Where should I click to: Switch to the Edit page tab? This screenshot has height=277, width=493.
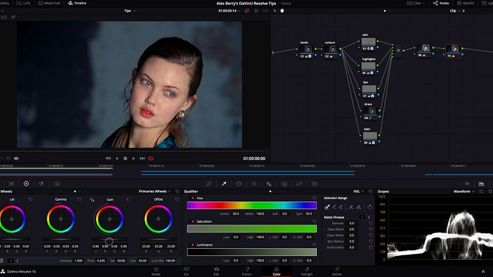(x=216, y=270)
